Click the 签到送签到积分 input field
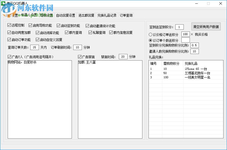 click(179, 27)
